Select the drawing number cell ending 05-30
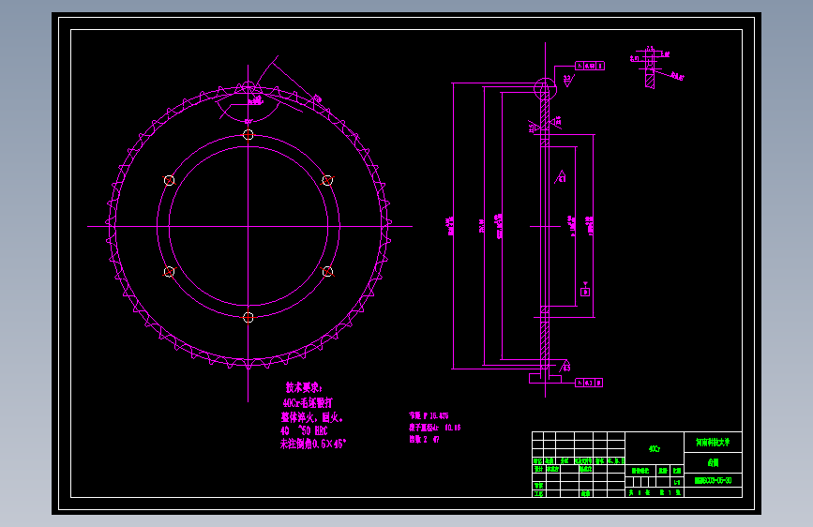813x527 pixels. (x=713, y=480)
